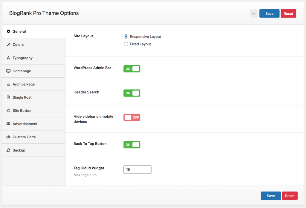This screenshot has width=306, height=208.
Task: Click the Typography letter A icon
Action: coord(8,58)
